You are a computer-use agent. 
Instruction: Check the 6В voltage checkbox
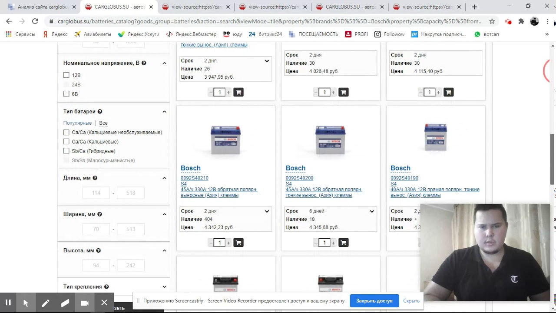(x=66, y=94)
